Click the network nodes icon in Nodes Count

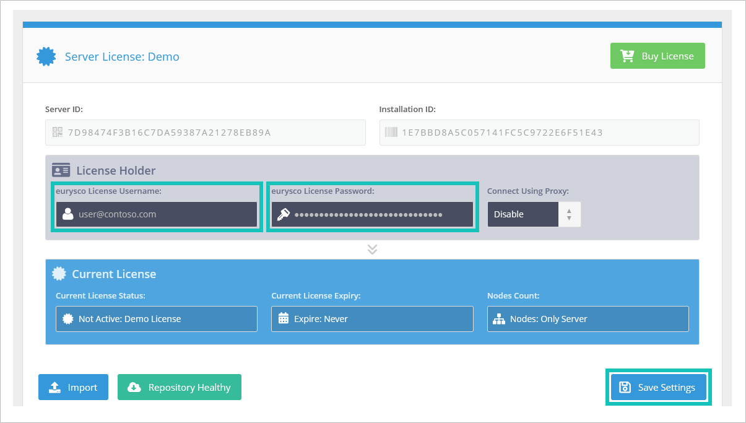click(x=499, y=319)
